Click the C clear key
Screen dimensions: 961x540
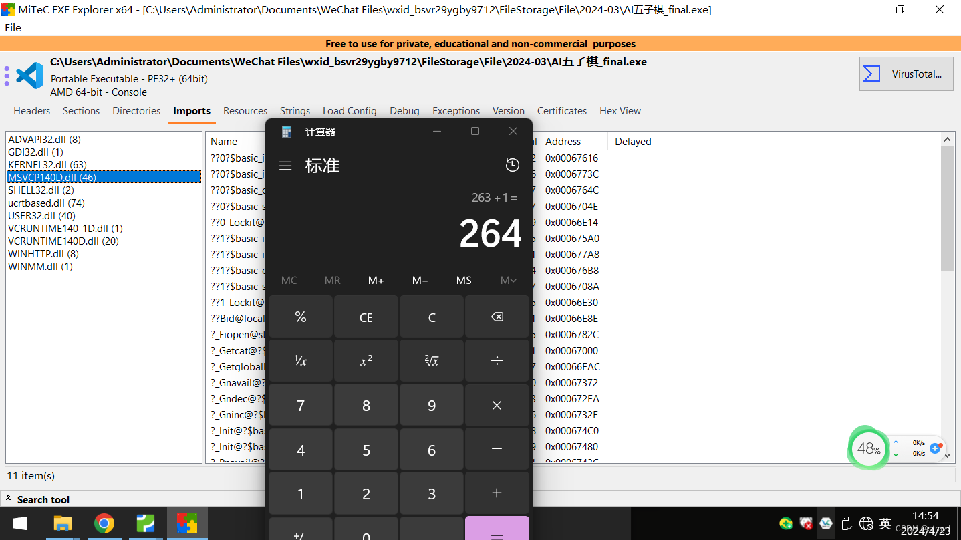[432, 317]
